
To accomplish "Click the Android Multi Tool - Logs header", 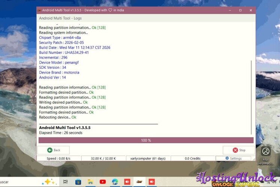I will click(x=60, y=18).
